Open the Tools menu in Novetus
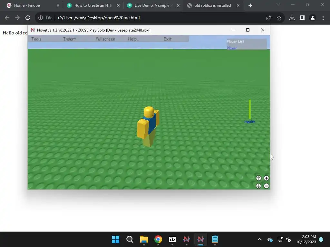Viewport: 330px width, 247px height. (x=36, y=39)
